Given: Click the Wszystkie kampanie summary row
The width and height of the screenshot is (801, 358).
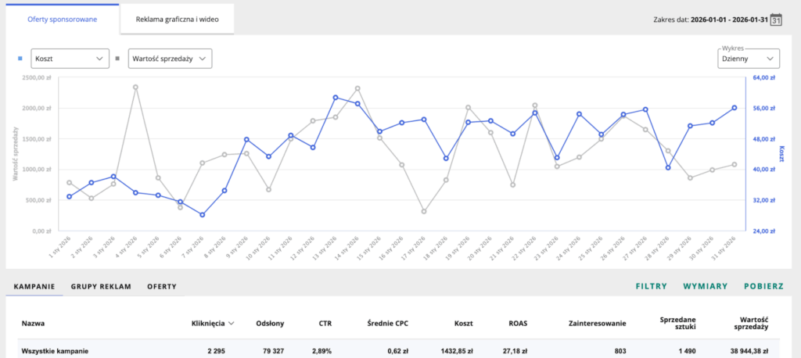Looking at the screenshot, I should [55, 351].
